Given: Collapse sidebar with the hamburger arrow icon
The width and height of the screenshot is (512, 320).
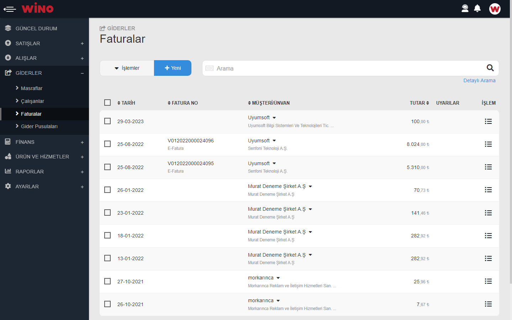Looking at the screenshot, I should tap(10, 9).
